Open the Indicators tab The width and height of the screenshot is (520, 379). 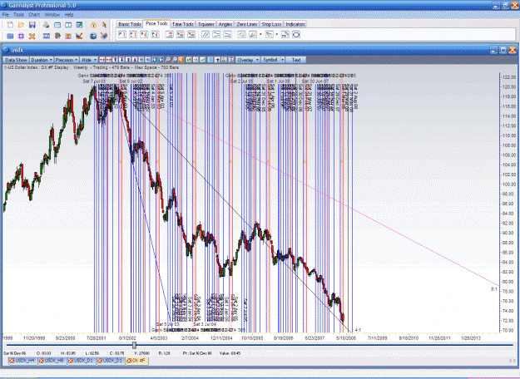click(x=295, y=24)
